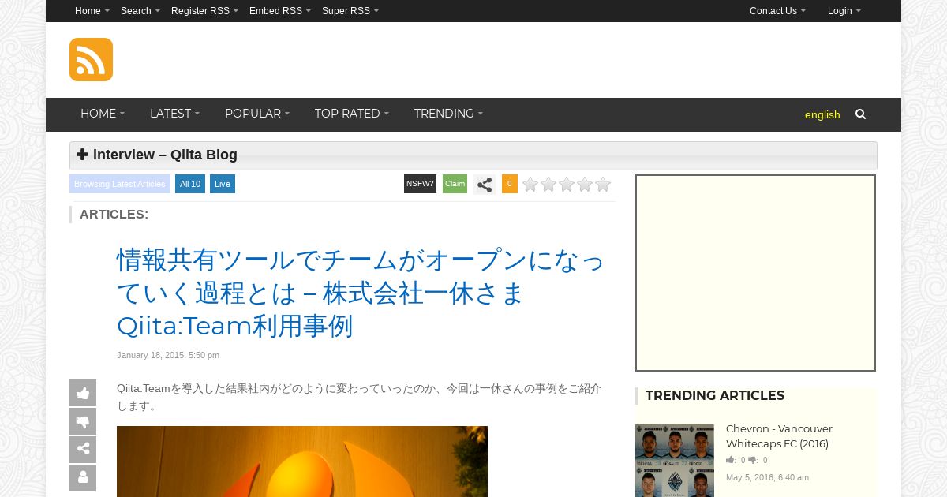
Task: Click the share icon in the article sidebar
Action: point(83,450)
